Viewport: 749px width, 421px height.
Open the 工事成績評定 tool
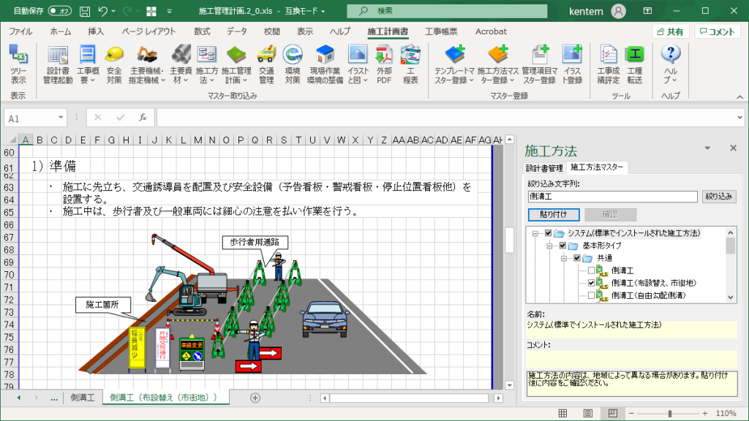coord(607,66)
